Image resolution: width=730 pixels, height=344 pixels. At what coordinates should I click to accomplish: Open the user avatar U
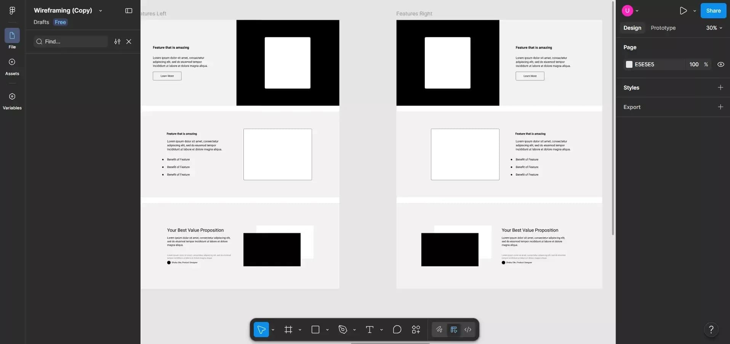coord(627,11)
